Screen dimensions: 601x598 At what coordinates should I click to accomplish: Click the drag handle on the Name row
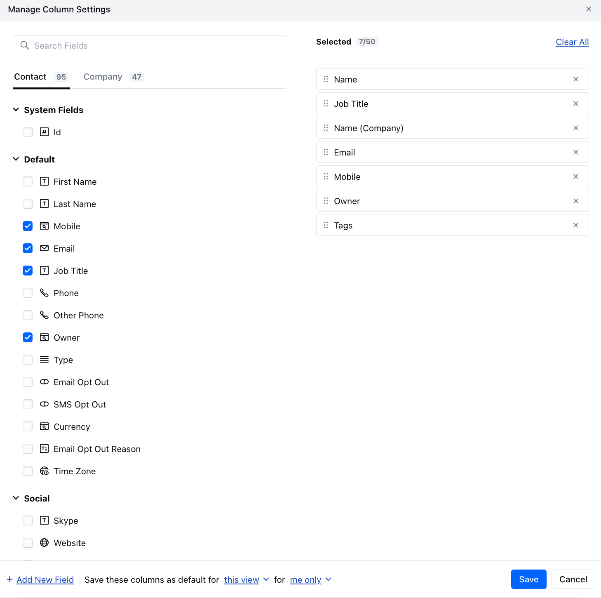pos(326,79)
